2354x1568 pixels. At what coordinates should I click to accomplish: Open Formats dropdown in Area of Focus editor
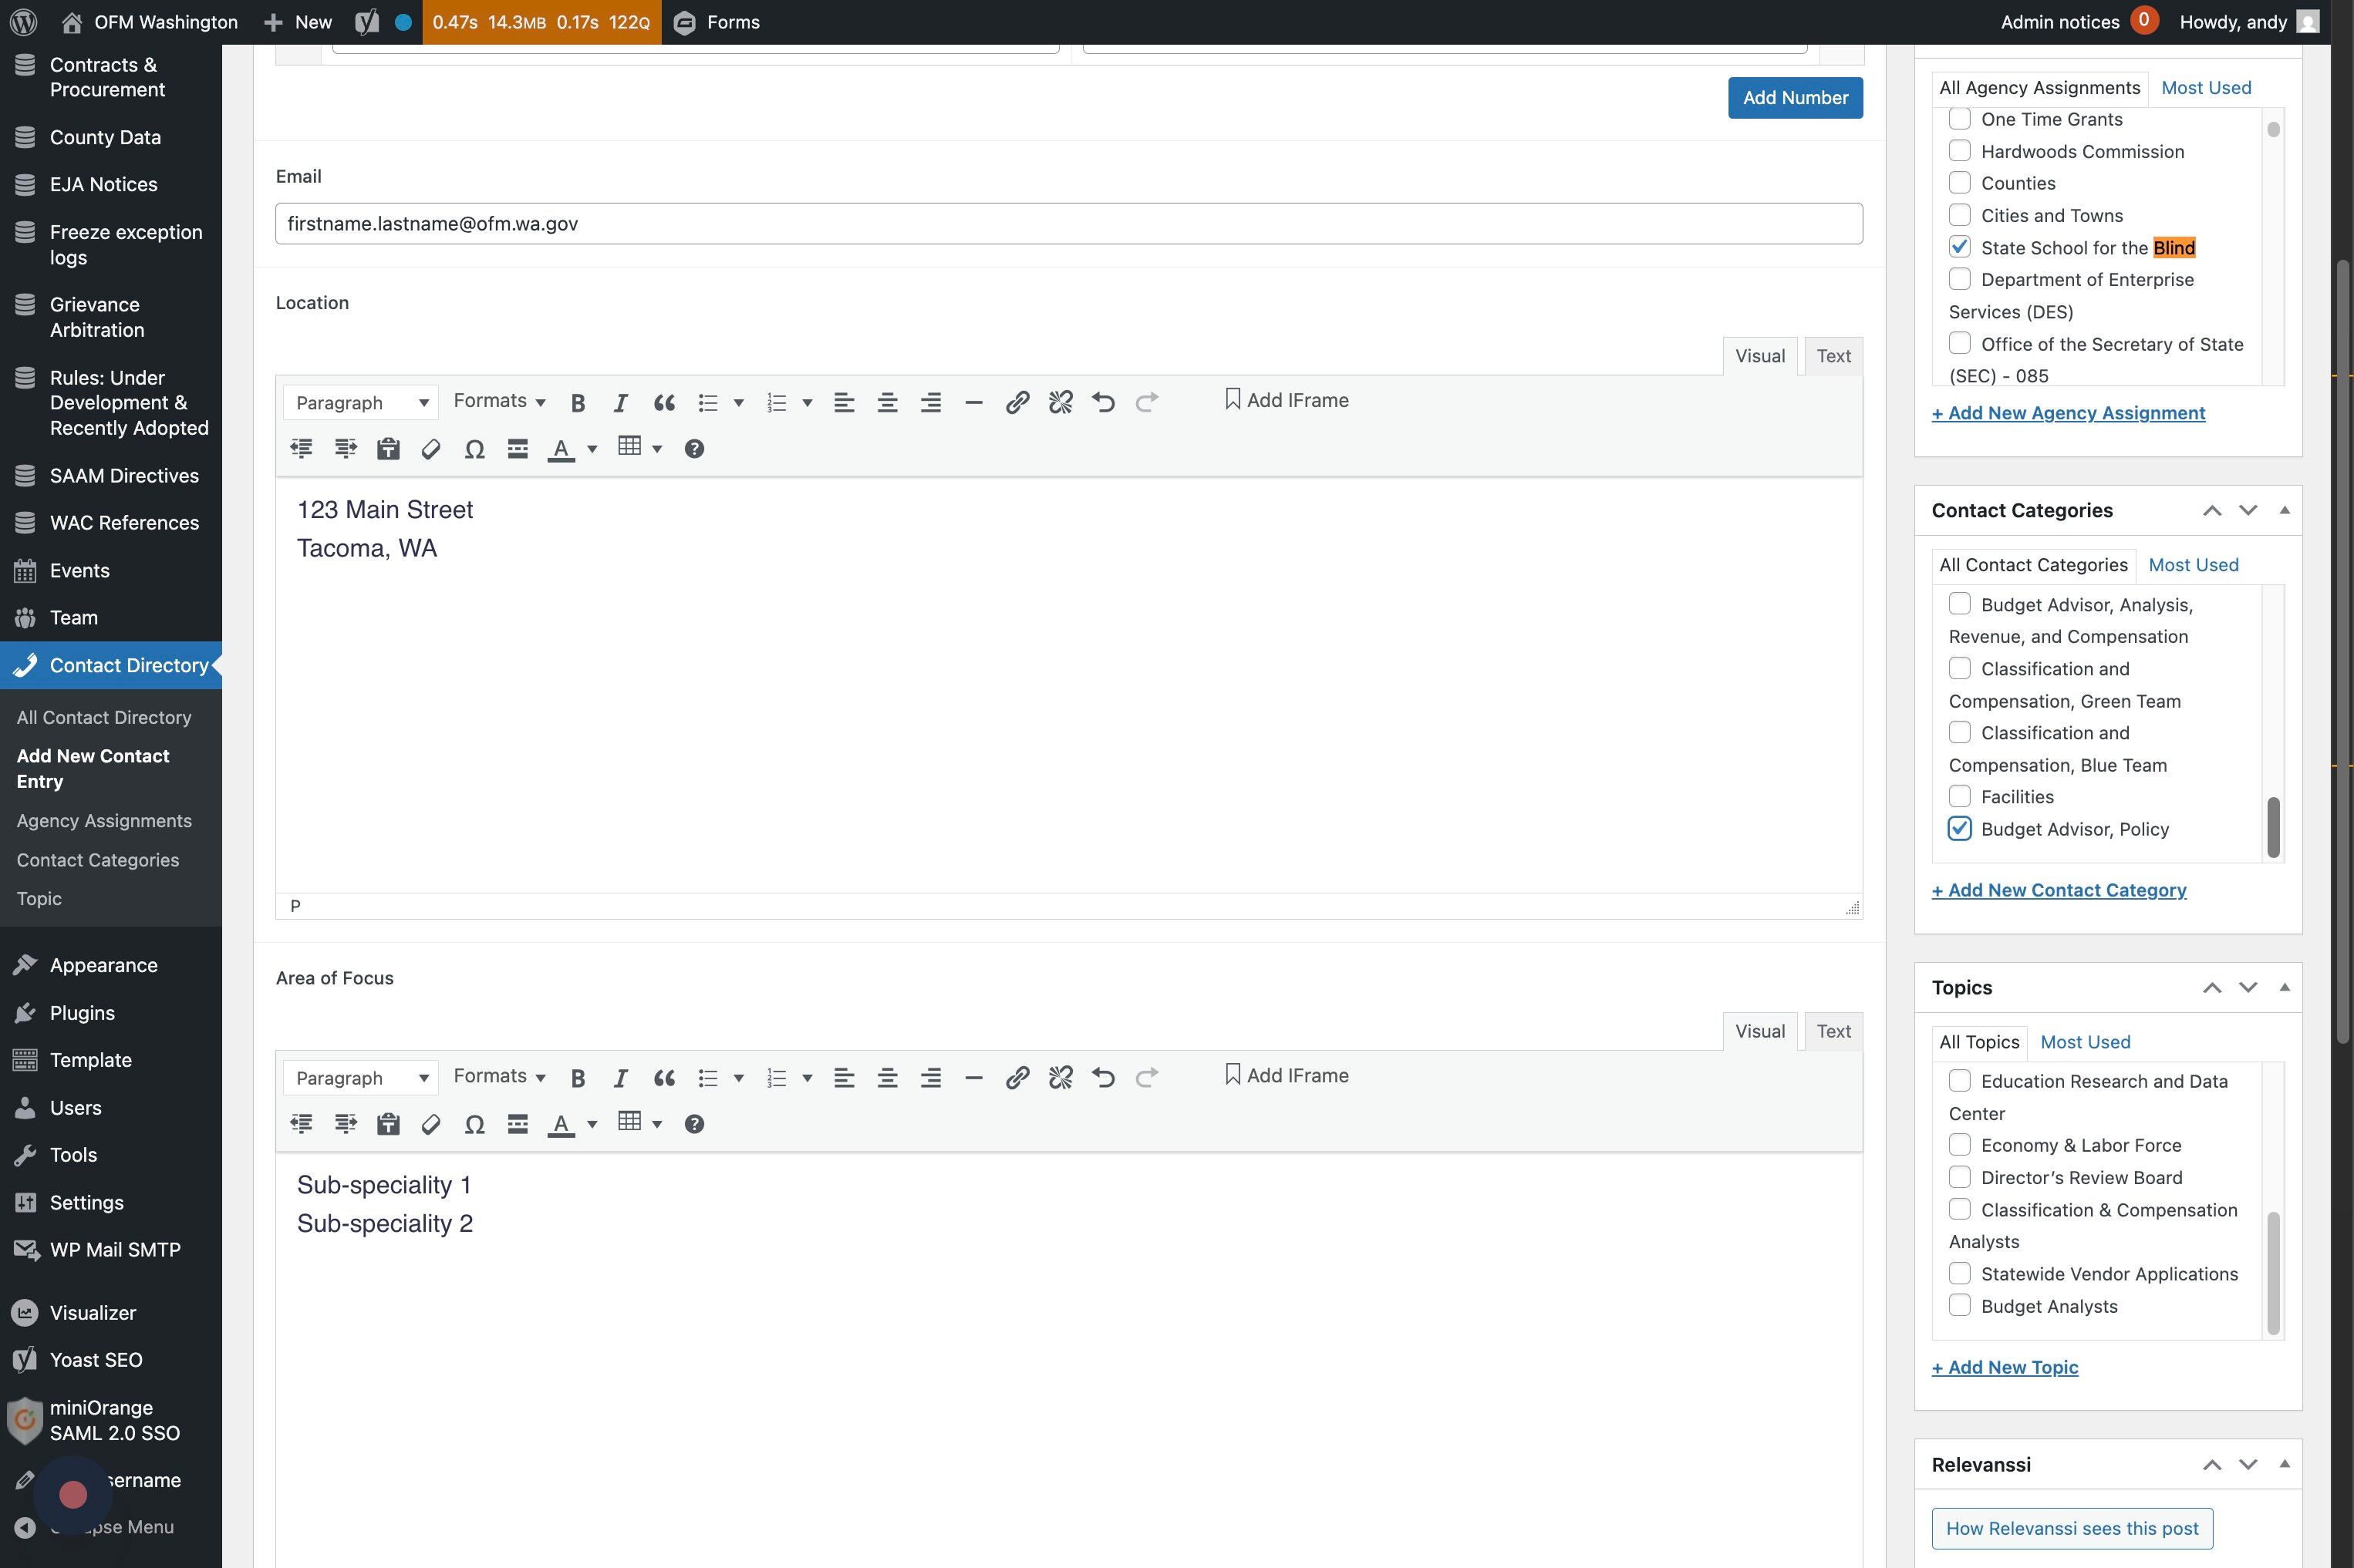498,1076
